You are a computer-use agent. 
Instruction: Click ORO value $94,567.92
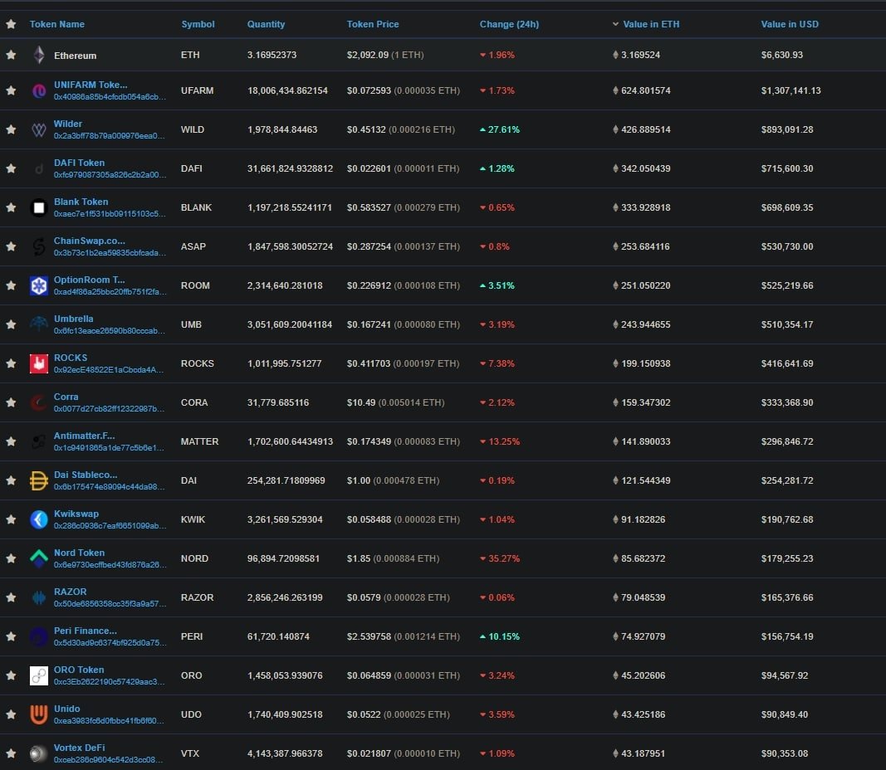(785, 675)
